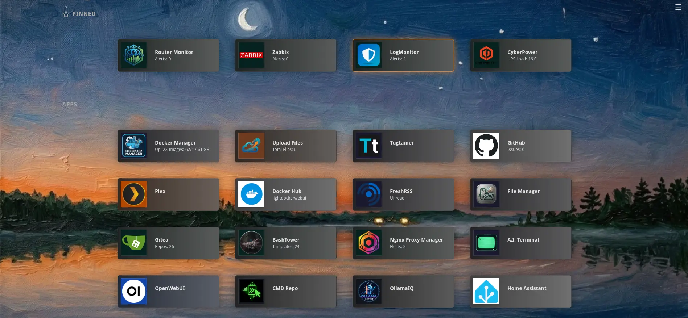Viewport: 688px width, 318px height.
Task: Open the FreshRSS signal icon
Action: coord(369,194)
